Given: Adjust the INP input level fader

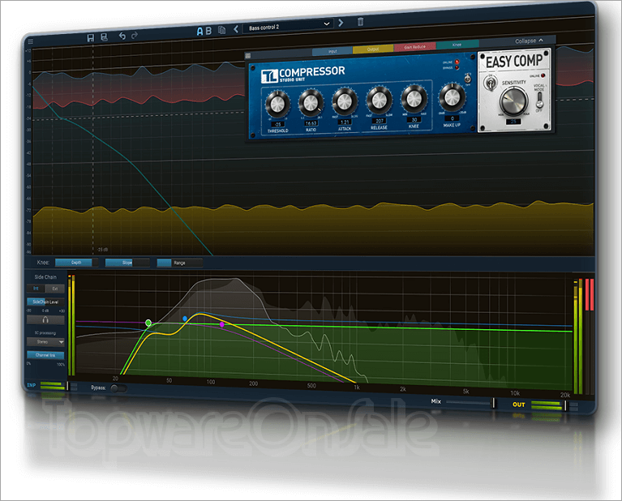Looking at the screenshot, I should point(67,386).
